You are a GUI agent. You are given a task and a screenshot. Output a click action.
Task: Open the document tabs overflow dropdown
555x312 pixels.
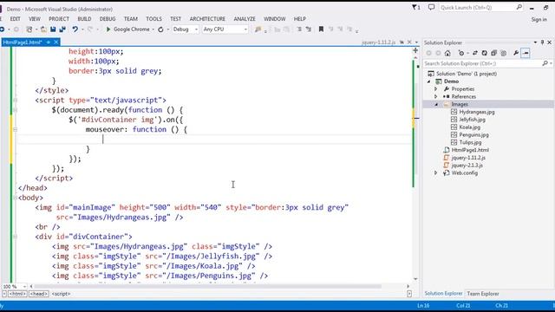point(416,42)
